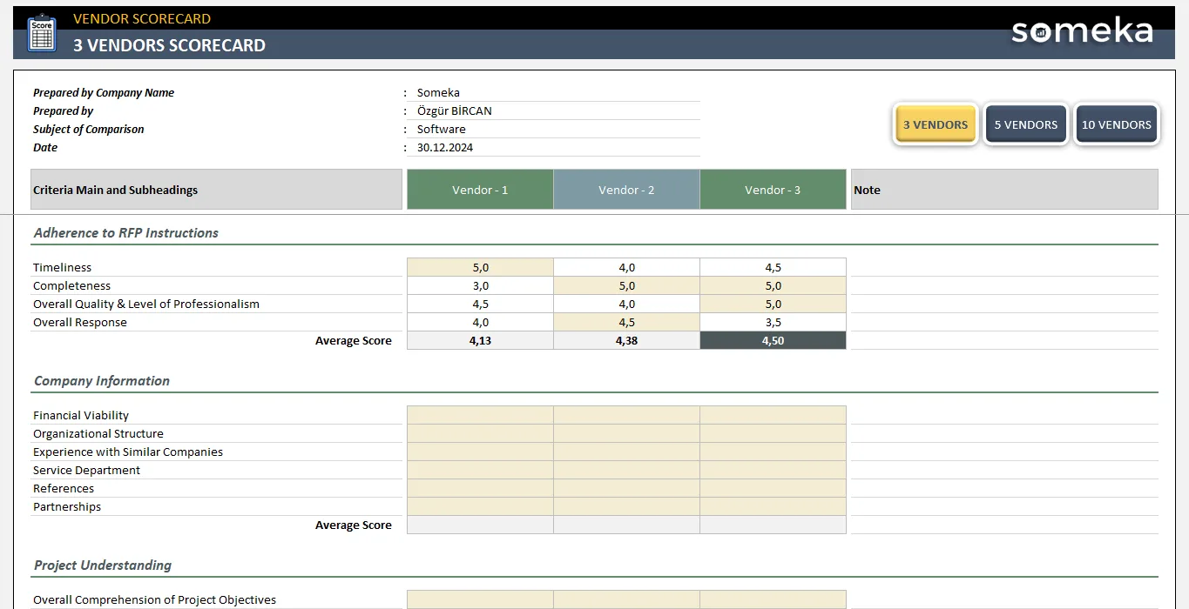
Task: Edit the Prepared by field 'Özgür BİRCAN'
Action: click(557, 110)
